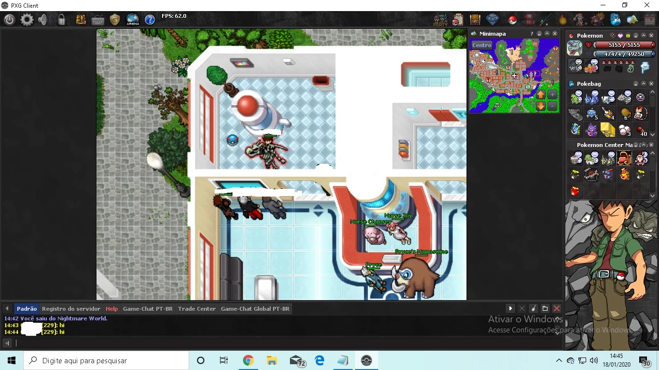
Task: Toggle the lock on the Pokebag panel
Action: tap(636, 84)
